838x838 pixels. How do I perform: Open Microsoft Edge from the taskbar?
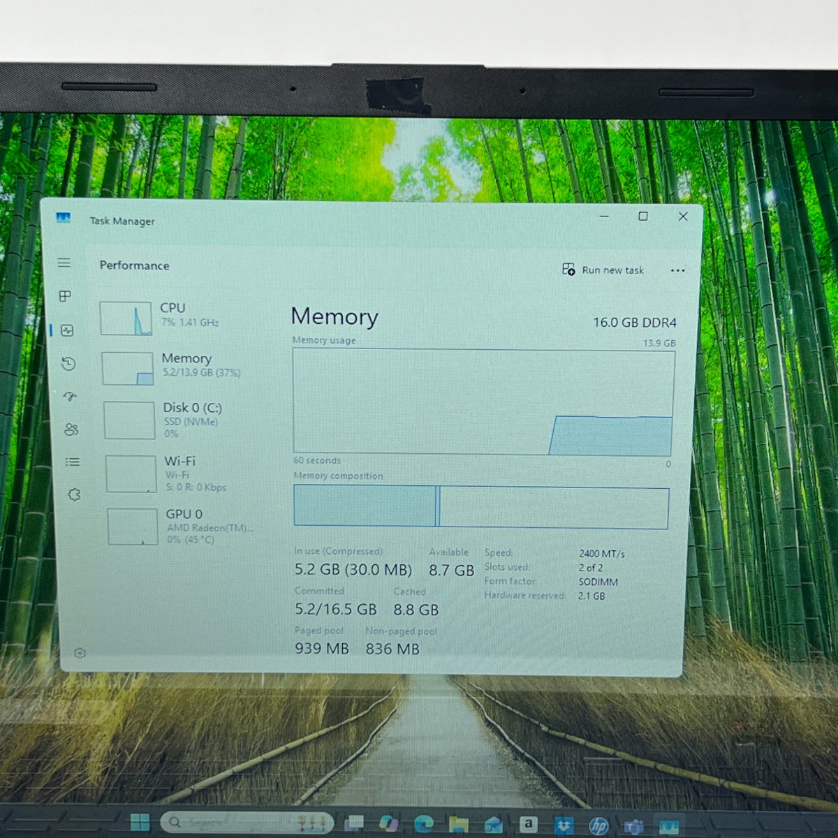point(423,824)
